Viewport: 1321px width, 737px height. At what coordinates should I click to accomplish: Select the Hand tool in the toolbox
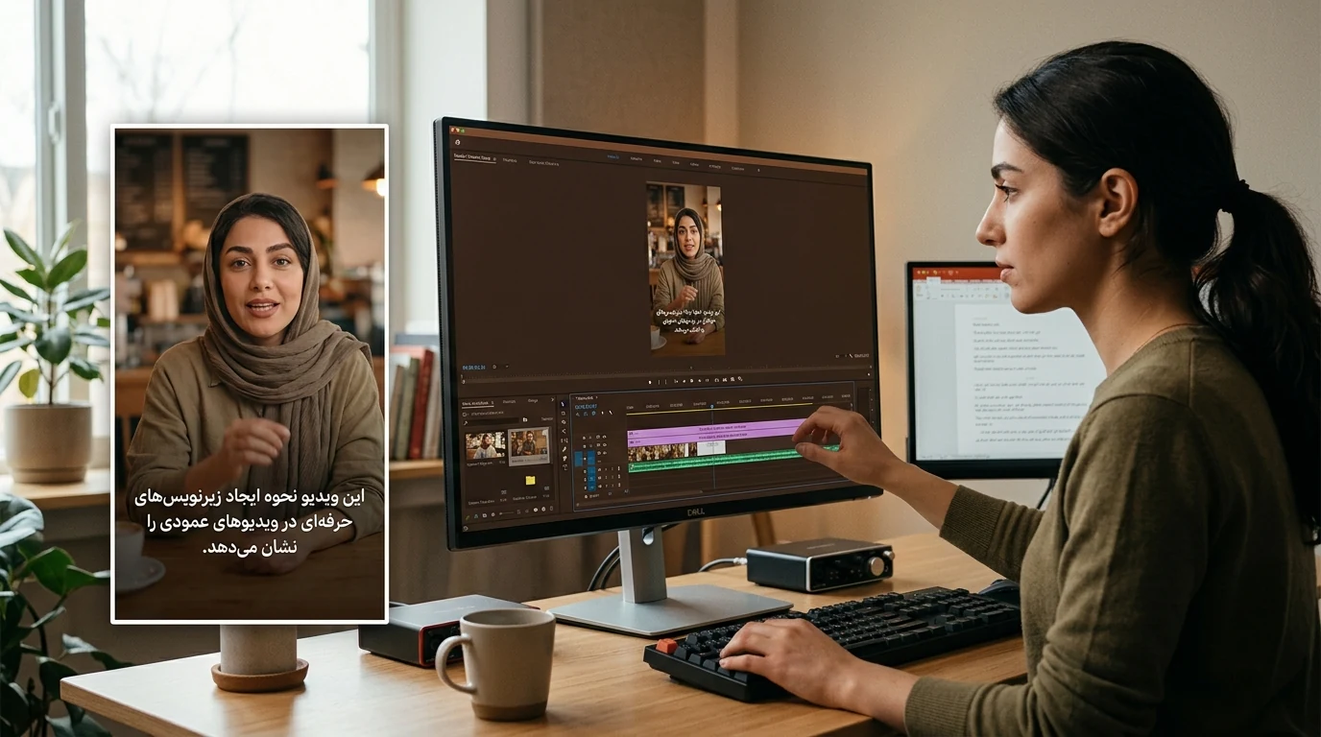[564, 458]
